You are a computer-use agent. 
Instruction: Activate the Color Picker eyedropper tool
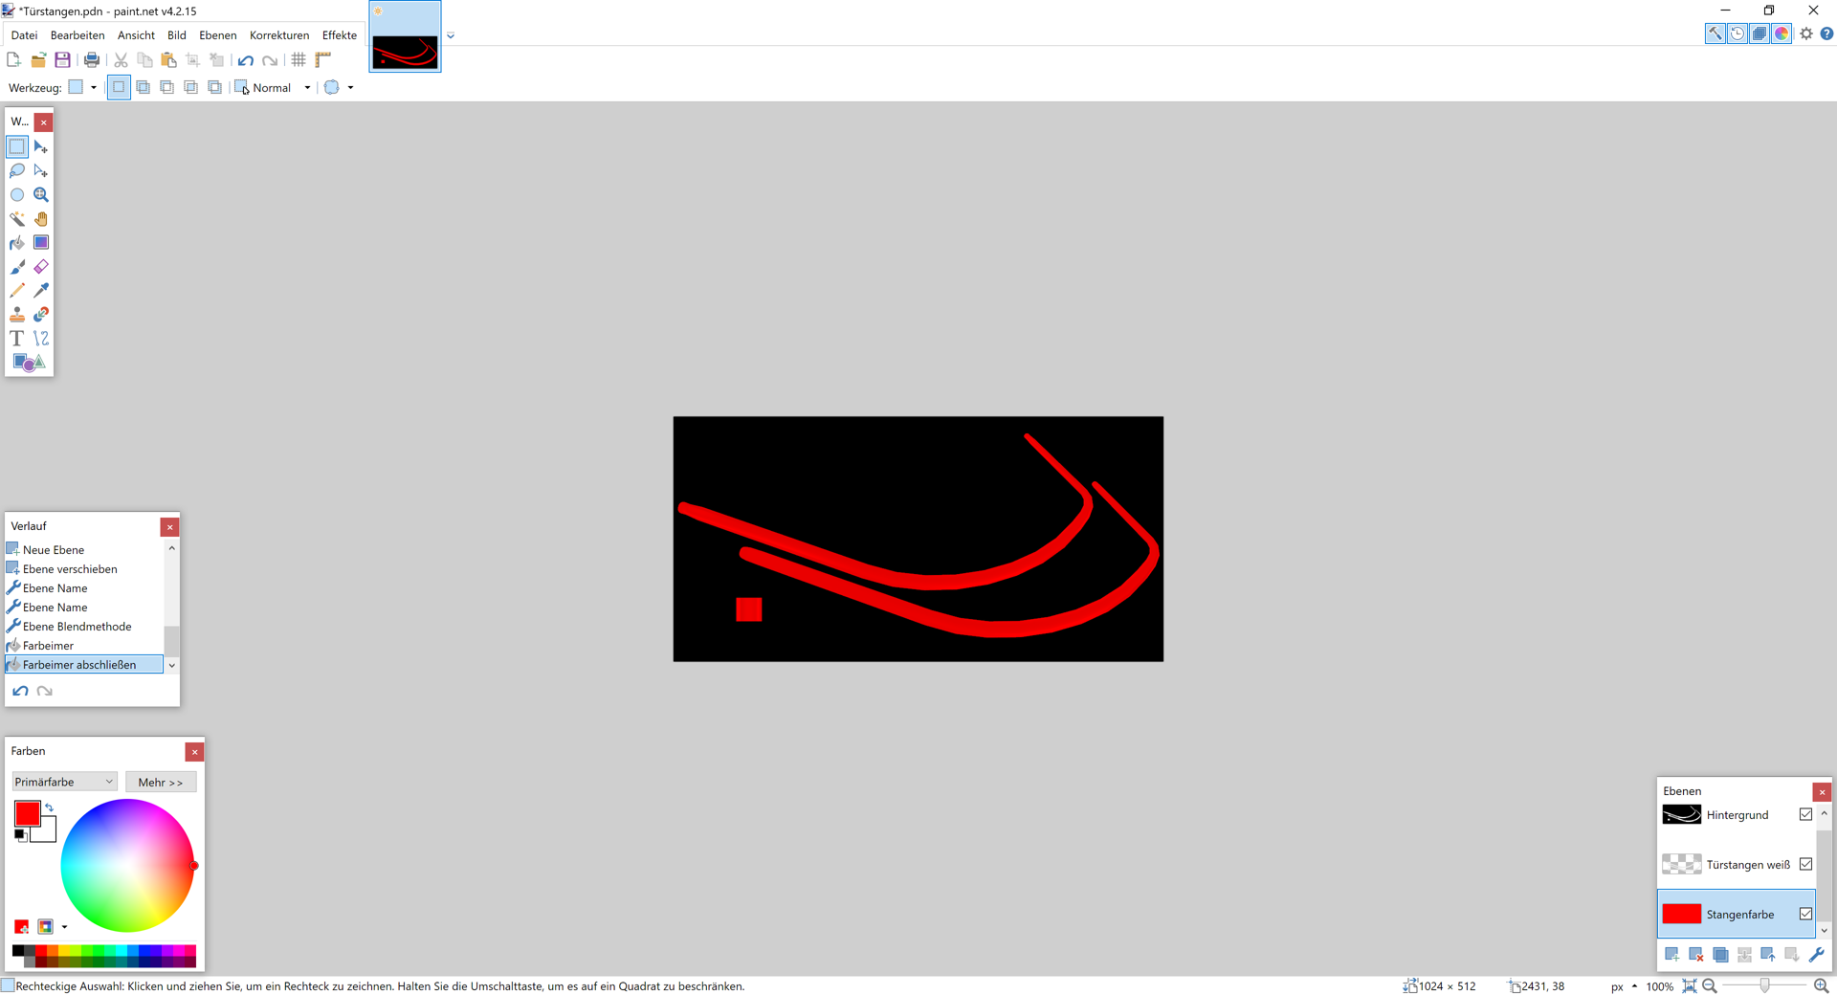click(41, 291)
